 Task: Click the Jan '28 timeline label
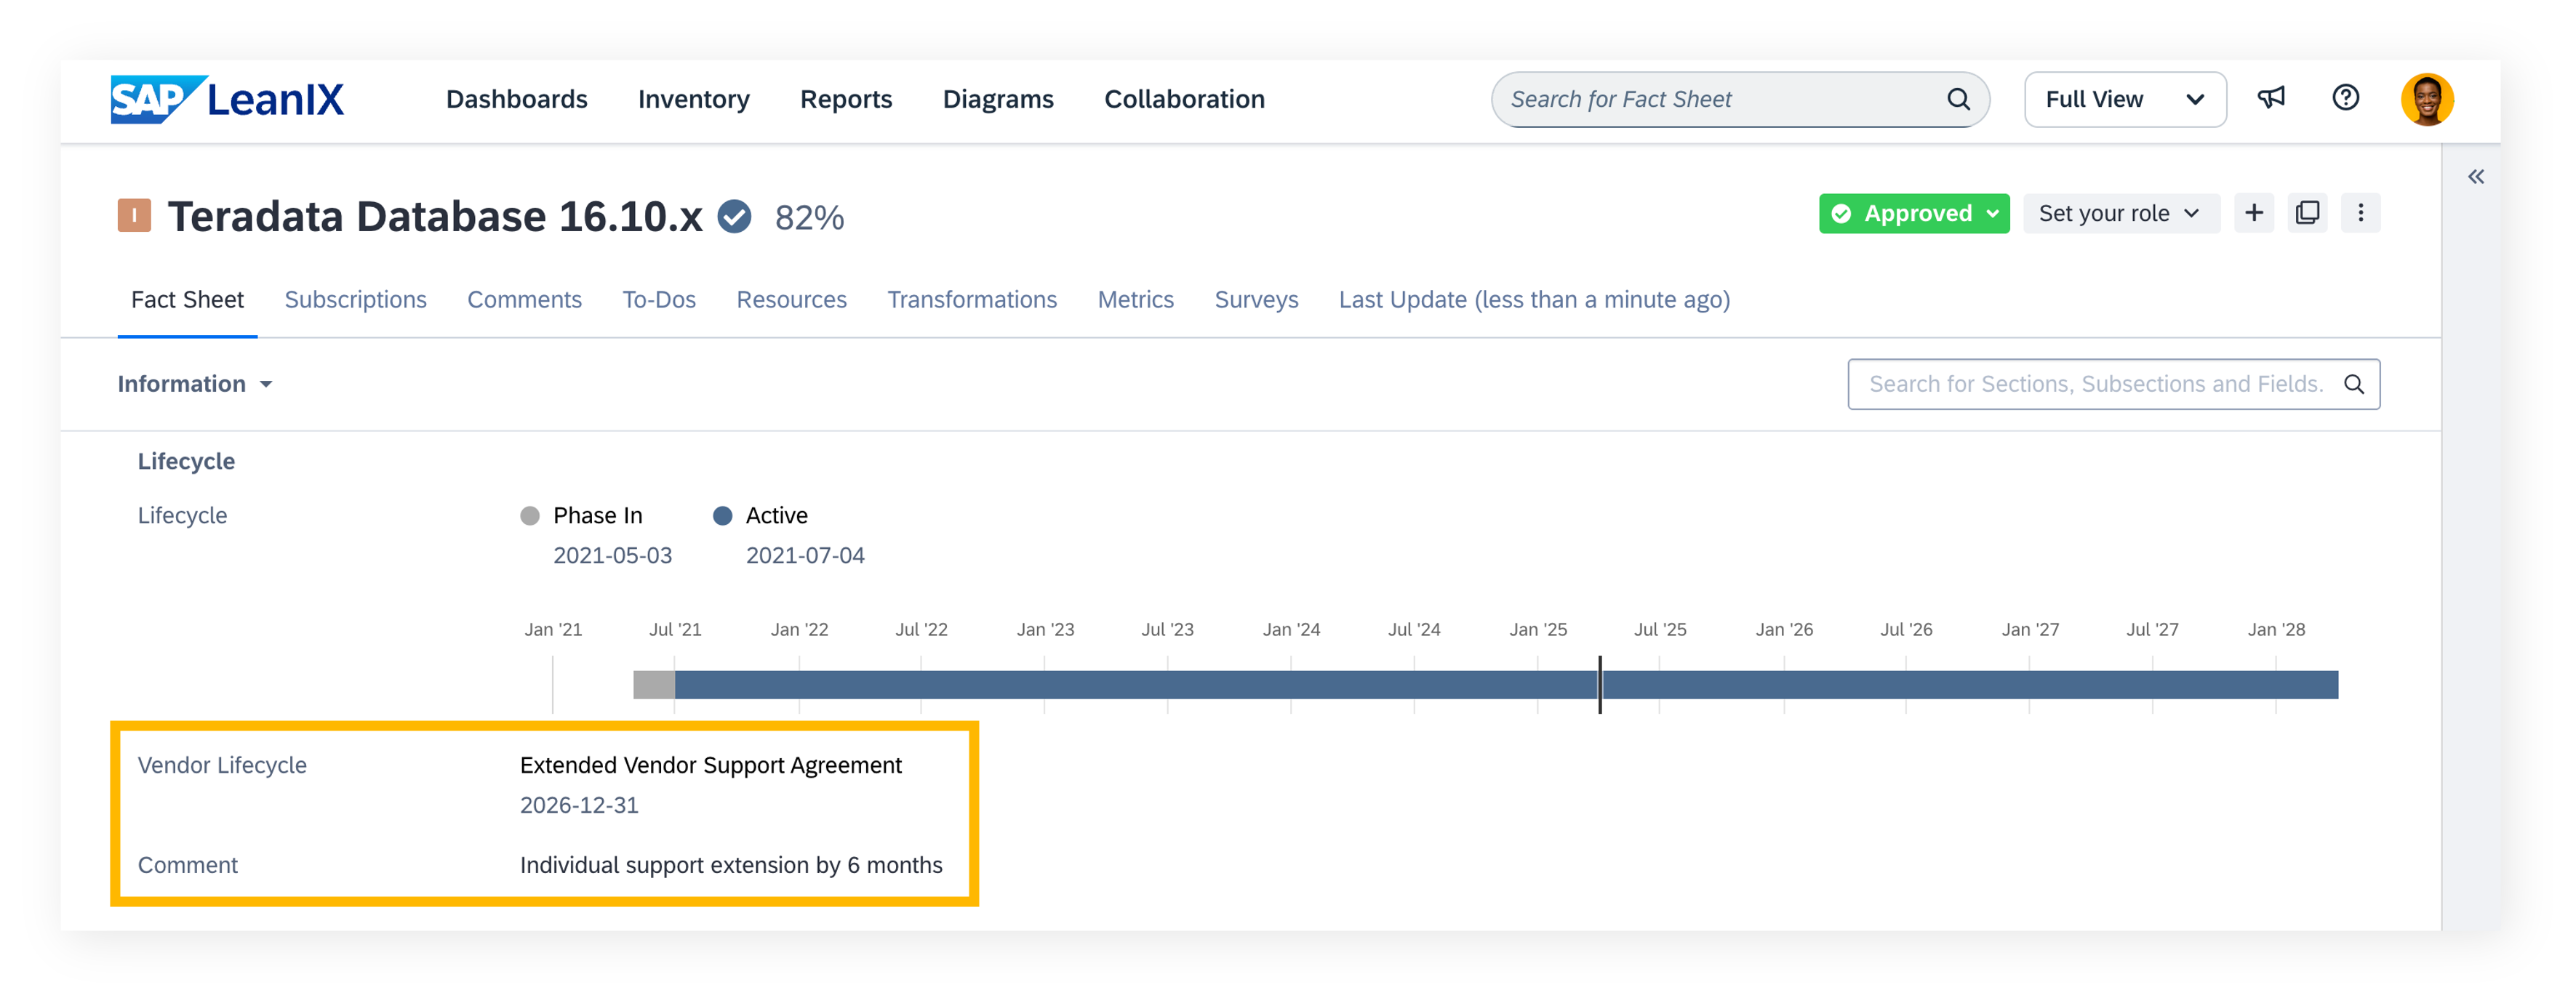[x=2276, y=629]
